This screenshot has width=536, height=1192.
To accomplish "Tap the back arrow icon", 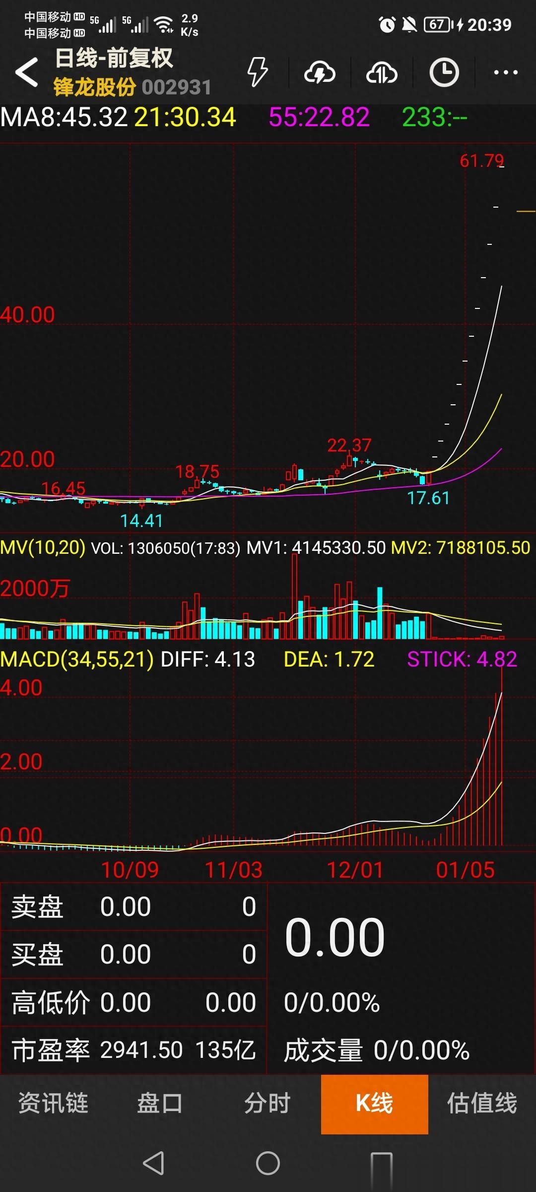I will [x=27, y=72].
